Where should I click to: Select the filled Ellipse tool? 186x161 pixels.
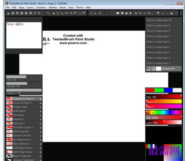pos(122,13)
